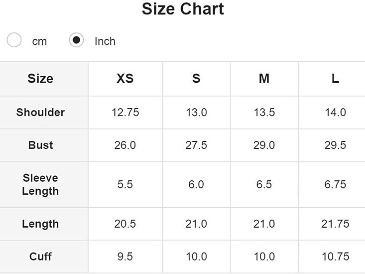Image resolution: width=365 pixels, height=274 pixels.
Task: Click the L cuff value 10.75
Action: [x=335, y=257]
